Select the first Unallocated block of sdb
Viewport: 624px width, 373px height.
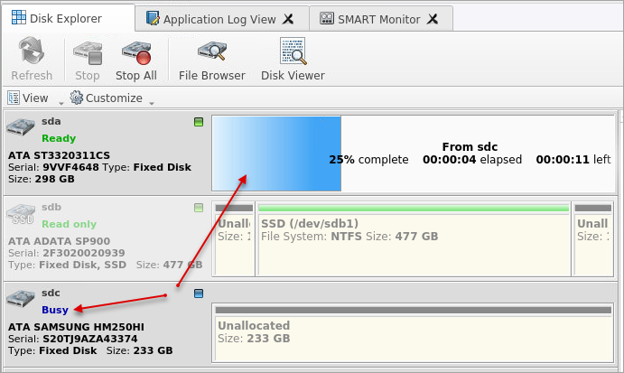(x=234, y=239)
